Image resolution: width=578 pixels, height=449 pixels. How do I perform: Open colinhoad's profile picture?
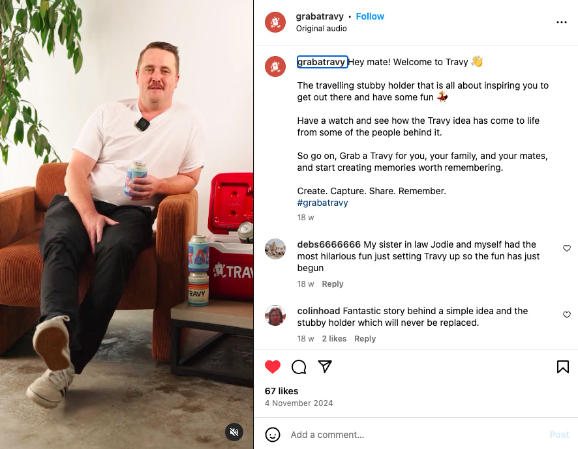point(275,315)
